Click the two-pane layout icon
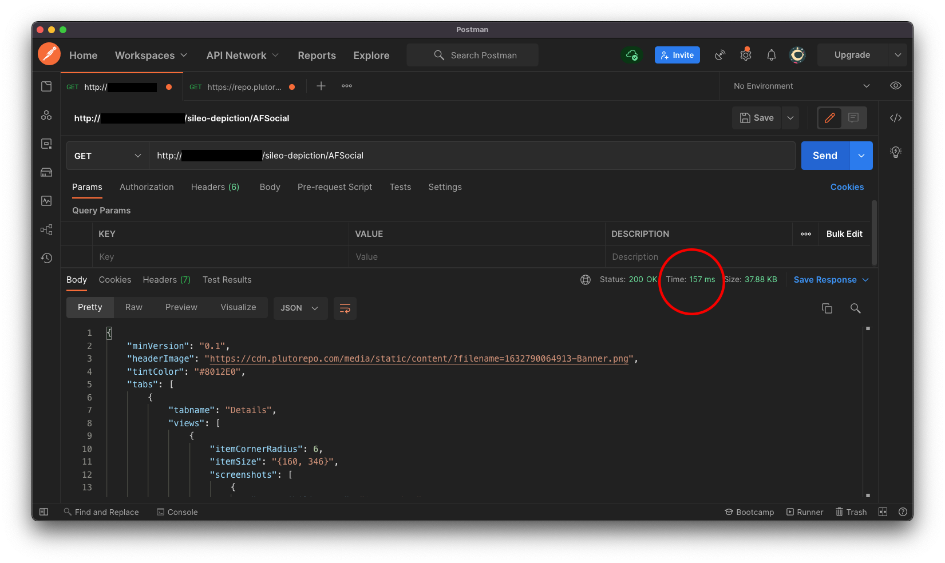 click(883, 512)
